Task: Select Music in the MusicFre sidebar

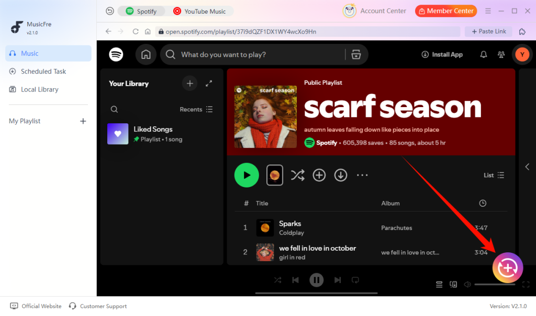Action: click(48, 53)
